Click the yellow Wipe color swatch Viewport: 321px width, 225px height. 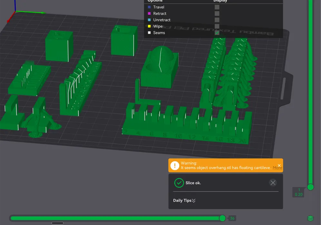[x=150, y=26]
